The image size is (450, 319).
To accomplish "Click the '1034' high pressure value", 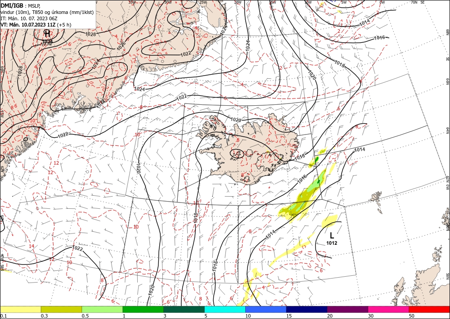I will (47, 42).
